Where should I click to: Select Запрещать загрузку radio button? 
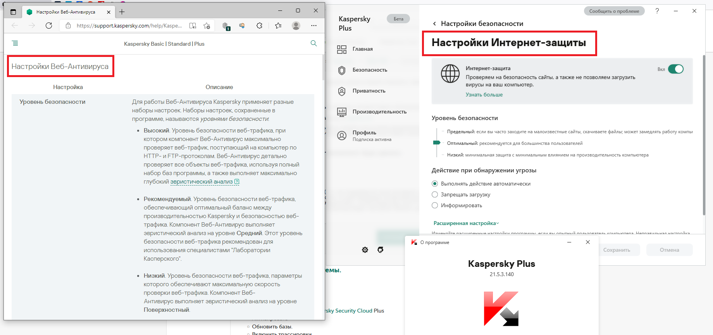pyautogui.click(x=435, y=194)
